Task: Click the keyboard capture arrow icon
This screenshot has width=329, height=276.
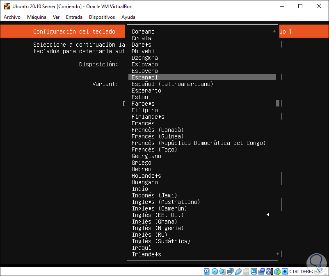Action: point(285,271)
